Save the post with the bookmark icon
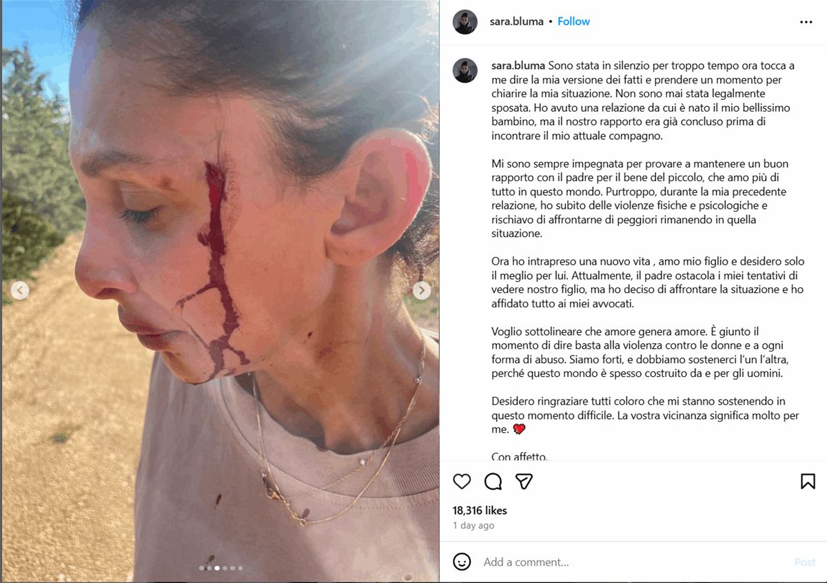The width and height of the screenshot is (827, 583). click(808, 481)
